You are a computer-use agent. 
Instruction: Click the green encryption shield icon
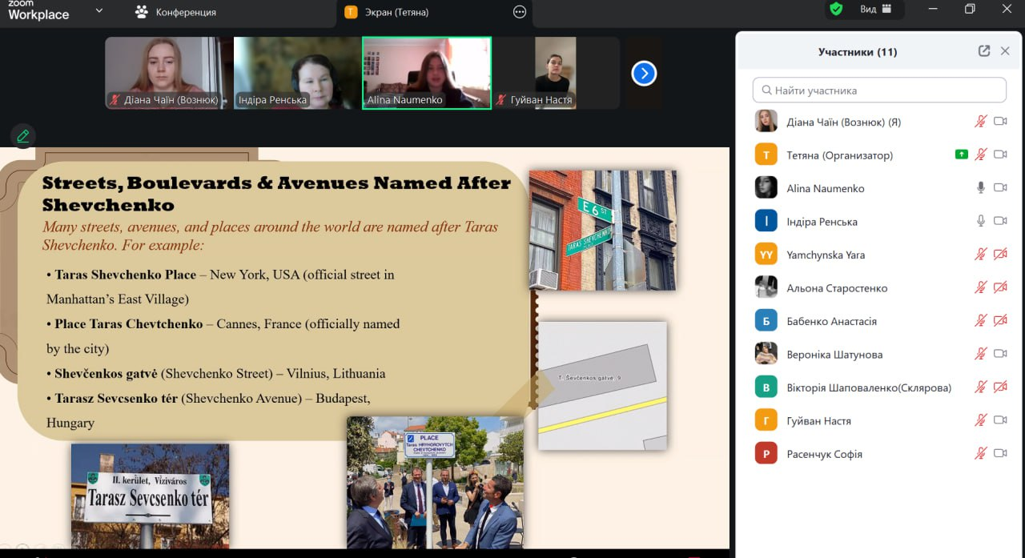pyautogui.click(x=836, y=9)
